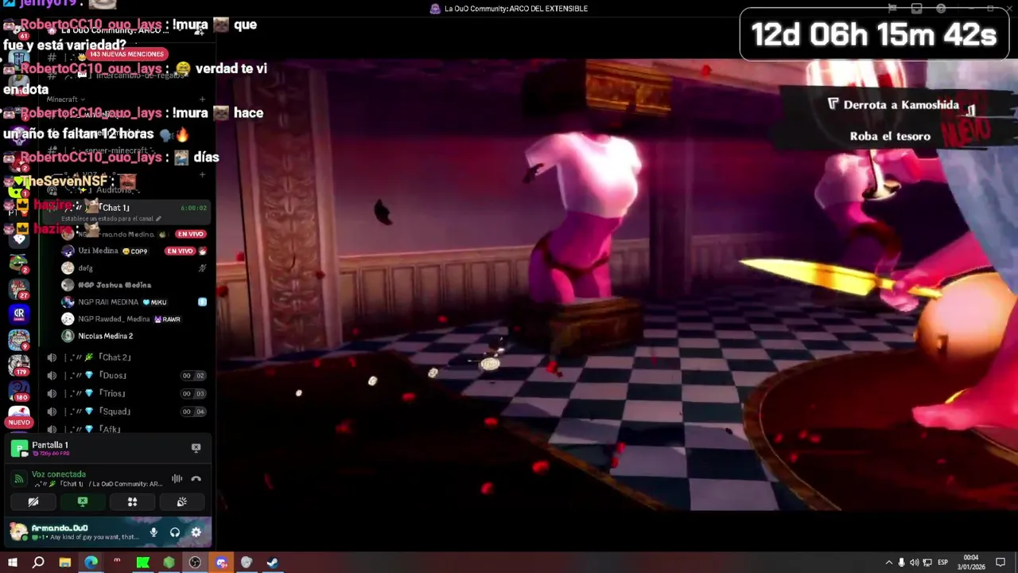Disconnect from voice with hang-up icon
Screen dimensions: 1018x573
tap(196, 479)
